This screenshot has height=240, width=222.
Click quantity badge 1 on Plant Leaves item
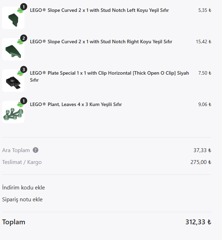(x=24, y=101)
